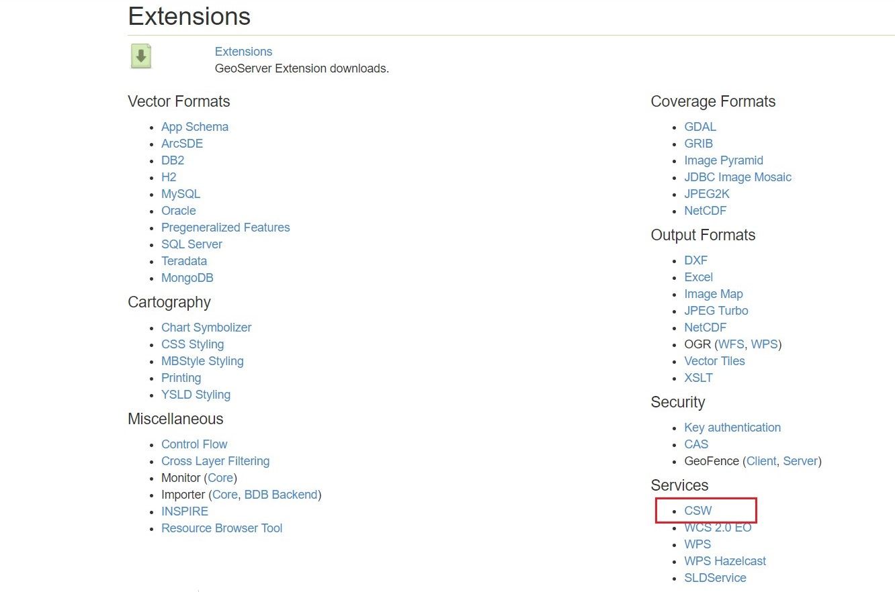Open the YSLD Styling link
Screen dimensions: 895x592
tap(196, 395)
